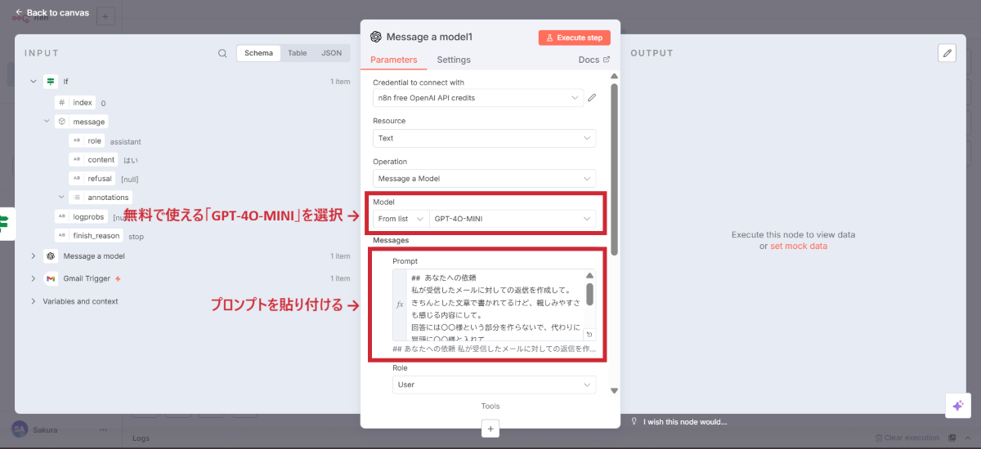Click the green If node icon
Image resolution: width=981 pixels, height=449 pixels.
tap(51, 82)
